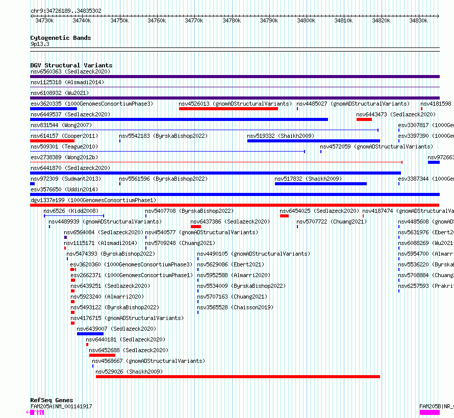This screenshot has width=454, height=418.
Task: Click the nsv6443473 red variant bar
Action: coord(364,119)
